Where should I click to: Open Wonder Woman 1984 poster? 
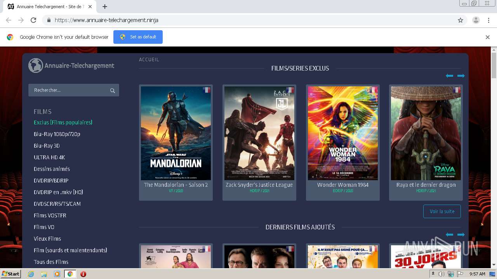[x=343, y=133]
